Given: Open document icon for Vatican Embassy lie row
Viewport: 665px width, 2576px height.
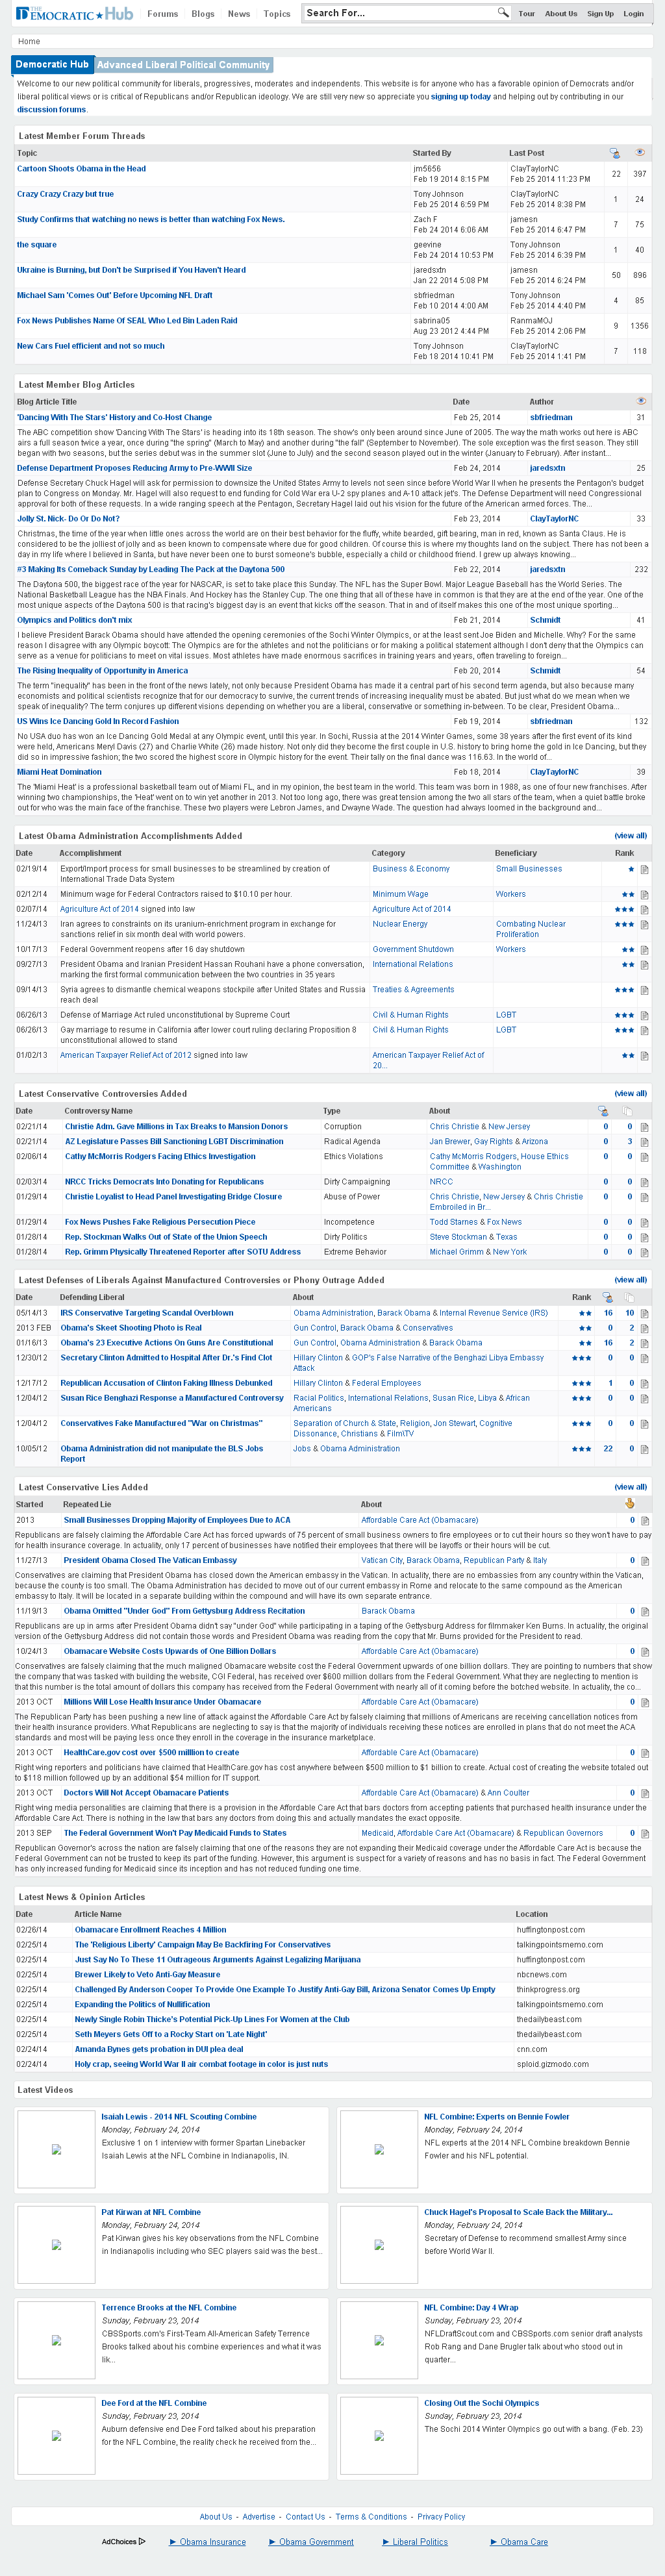Looking at the screenshot, I should pyautogui.click(x=645, y=1560).
